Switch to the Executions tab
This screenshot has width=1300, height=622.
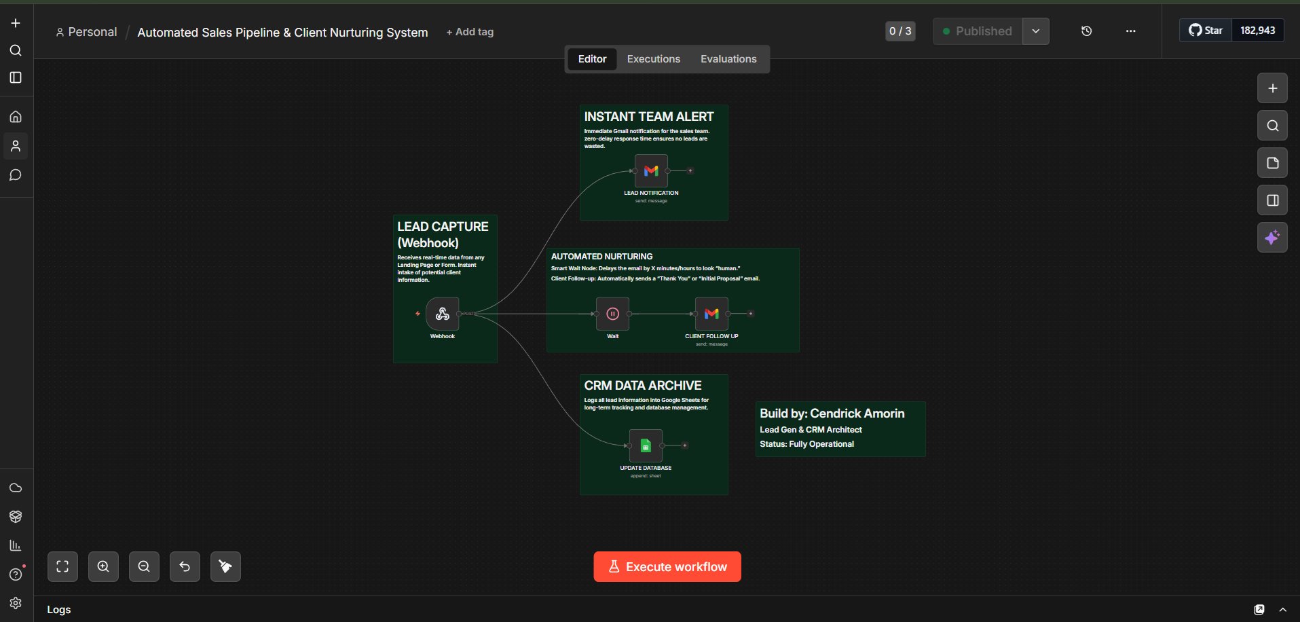[653, 59]
